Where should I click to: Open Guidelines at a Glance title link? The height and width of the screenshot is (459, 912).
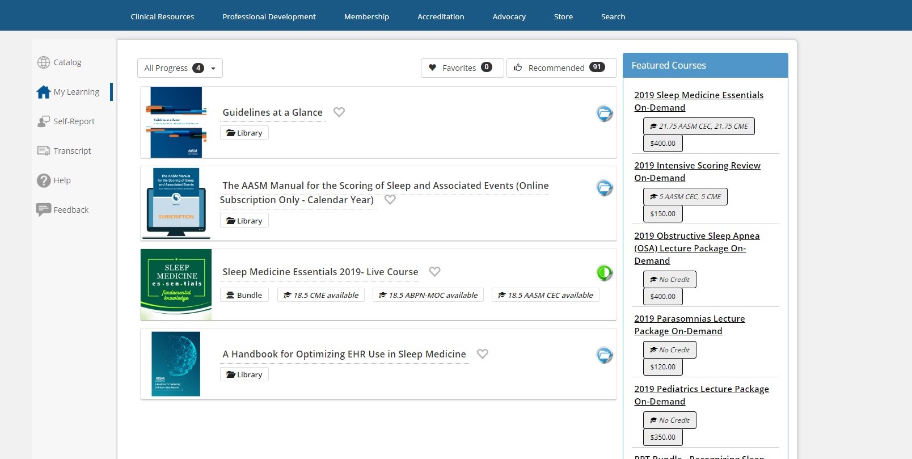click(272, 112)
